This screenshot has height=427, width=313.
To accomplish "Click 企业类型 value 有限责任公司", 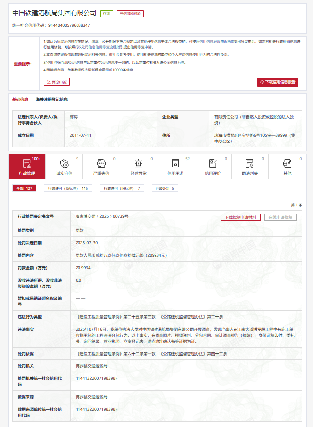I will (254, 120).
